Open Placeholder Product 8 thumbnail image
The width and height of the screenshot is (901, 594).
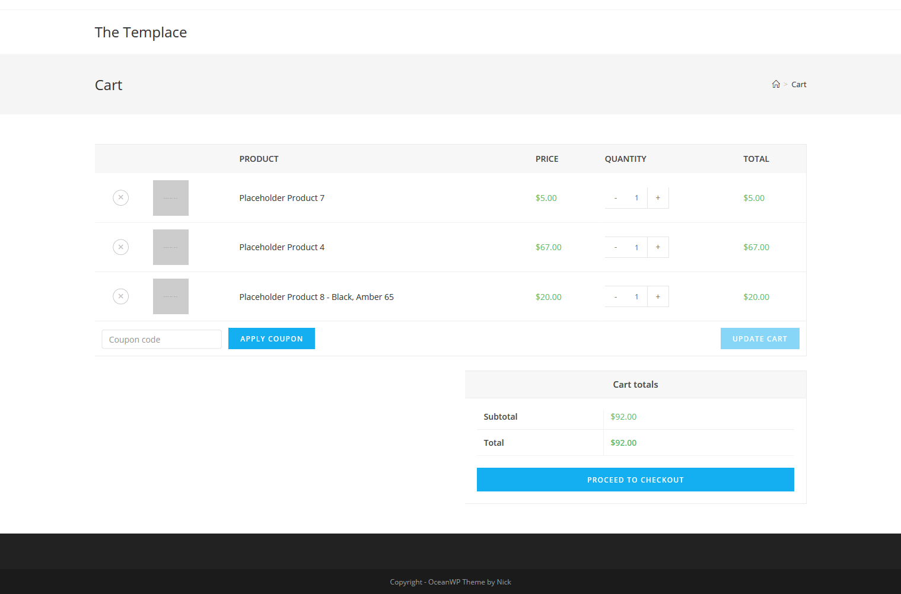[x=171, y=296]
